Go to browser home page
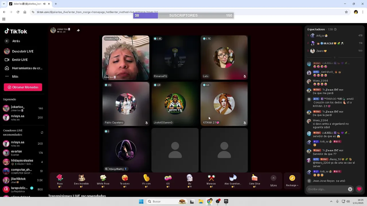 point(25,12)
